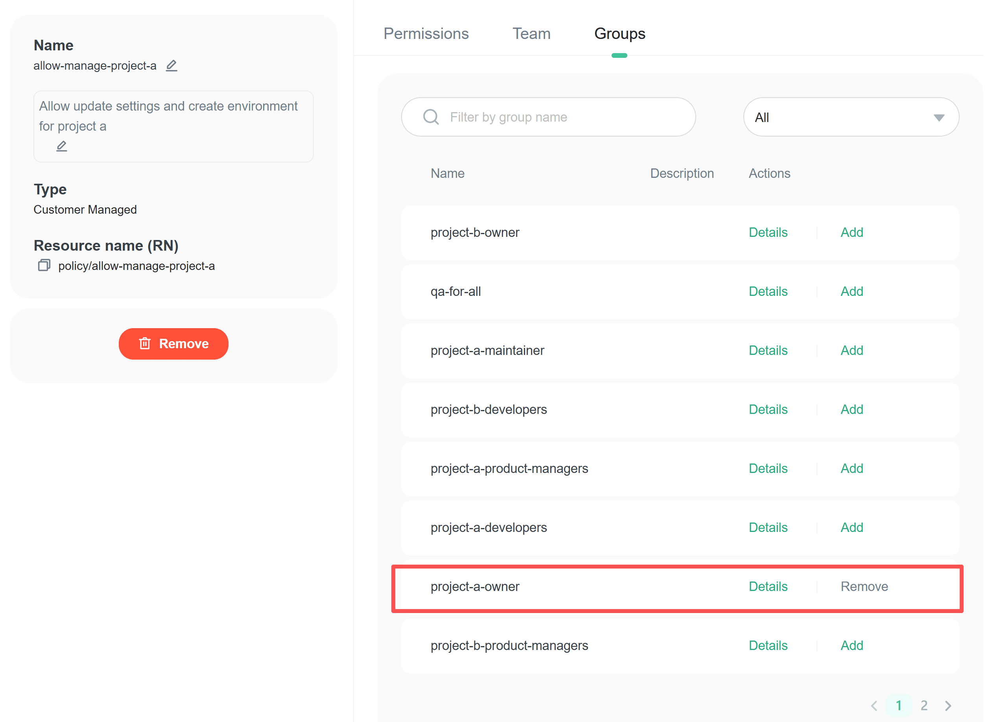Select the Groups tab
999x722 pixels.
tap(619, 34)
